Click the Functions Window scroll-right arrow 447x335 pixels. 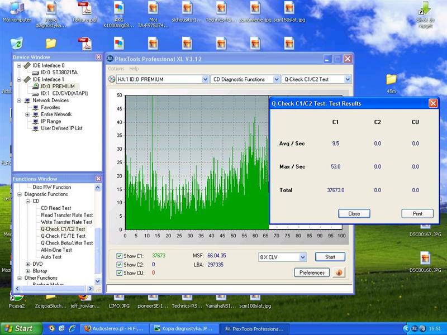[x=90, y=289]
